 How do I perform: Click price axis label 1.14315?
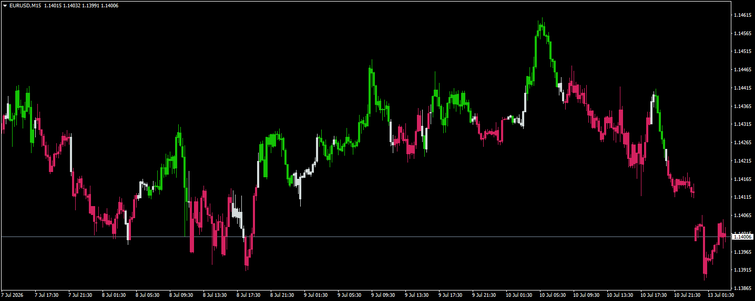coord(742,124)
